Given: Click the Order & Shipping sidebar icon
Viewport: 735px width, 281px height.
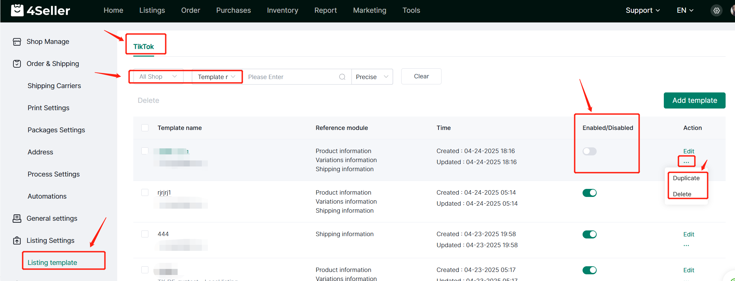Looking at the screenshot, I should pos(17,64).
